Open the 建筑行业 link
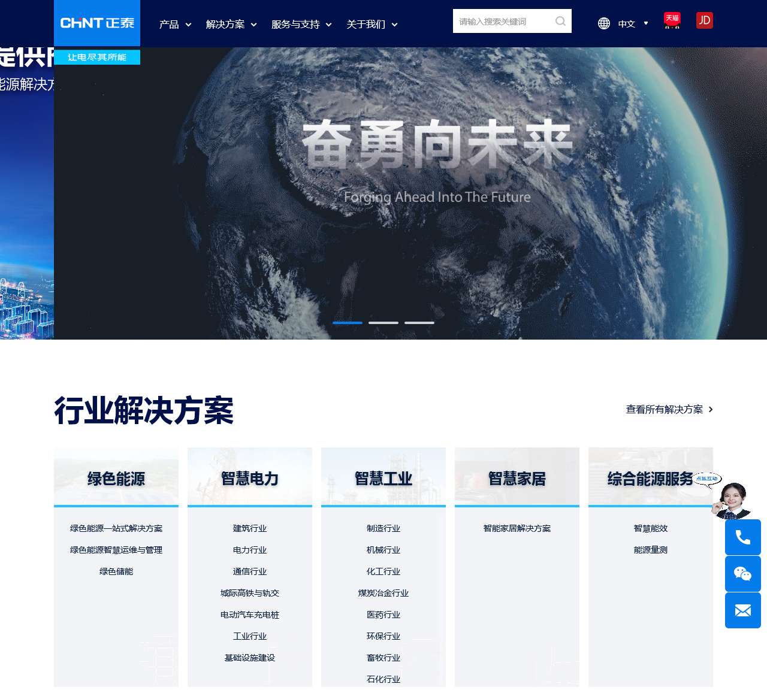The image size is (767, 699). coord(250,528)
